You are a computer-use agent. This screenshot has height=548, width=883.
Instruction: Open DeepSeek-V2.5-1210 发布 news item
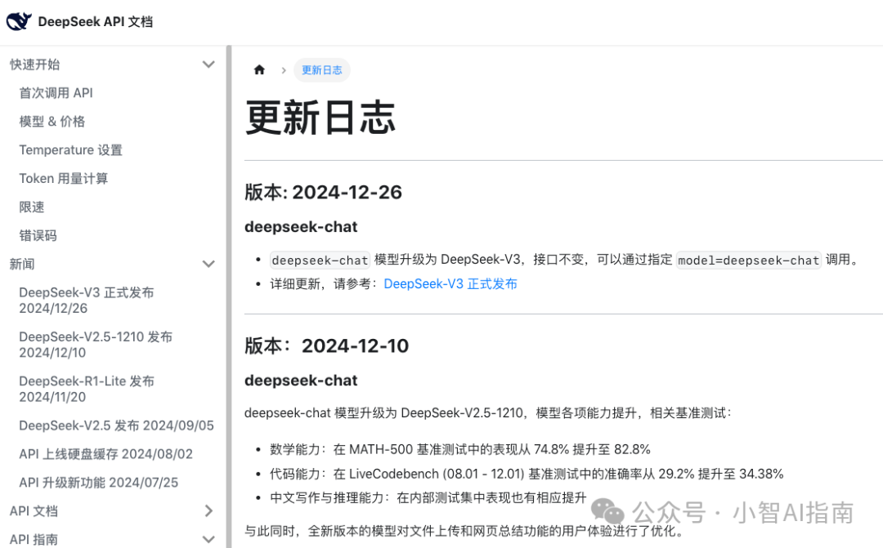point(95,345)
